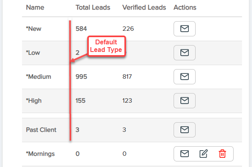Click verified leads count 817
Viewport: 252px width, 167px height.
coord(127,76)
